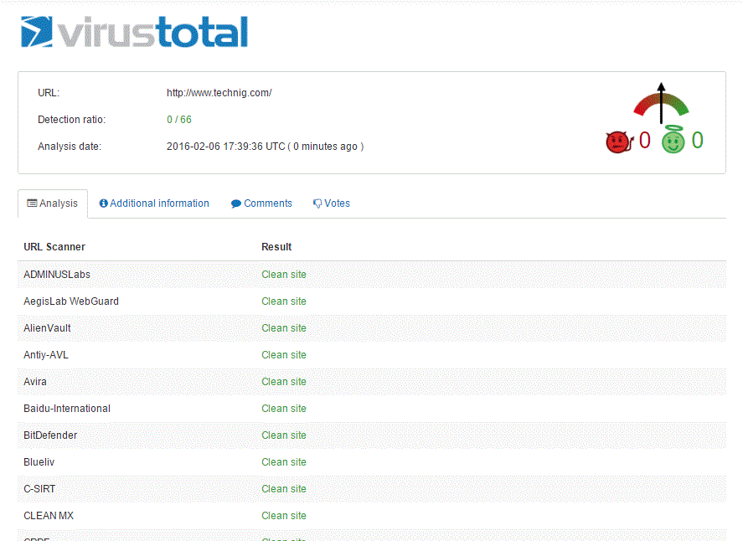743x541 pixels.
Task: Select the ADMINUSLabs scanner row
Action: click(372, 275)
